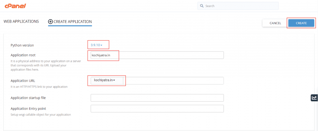Focus the Application Entry point field
Screen dimensions: 318x131
[x=157, y=109]
